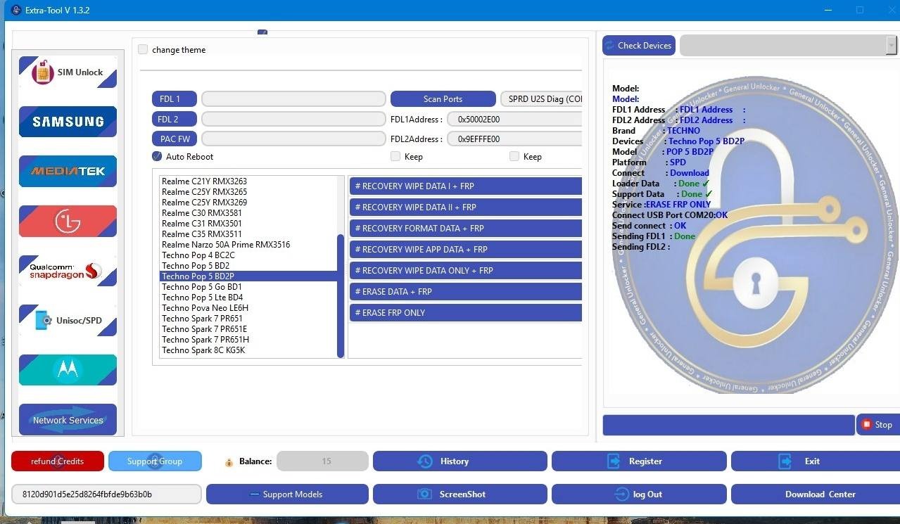
Task: Click the Scan Ports button
Action: pos(443,99)
